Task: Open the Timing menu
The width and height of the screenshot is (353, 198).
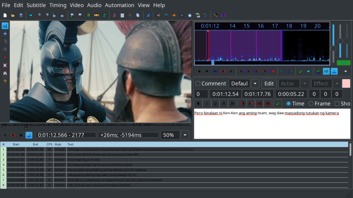Action: [58, 5]
